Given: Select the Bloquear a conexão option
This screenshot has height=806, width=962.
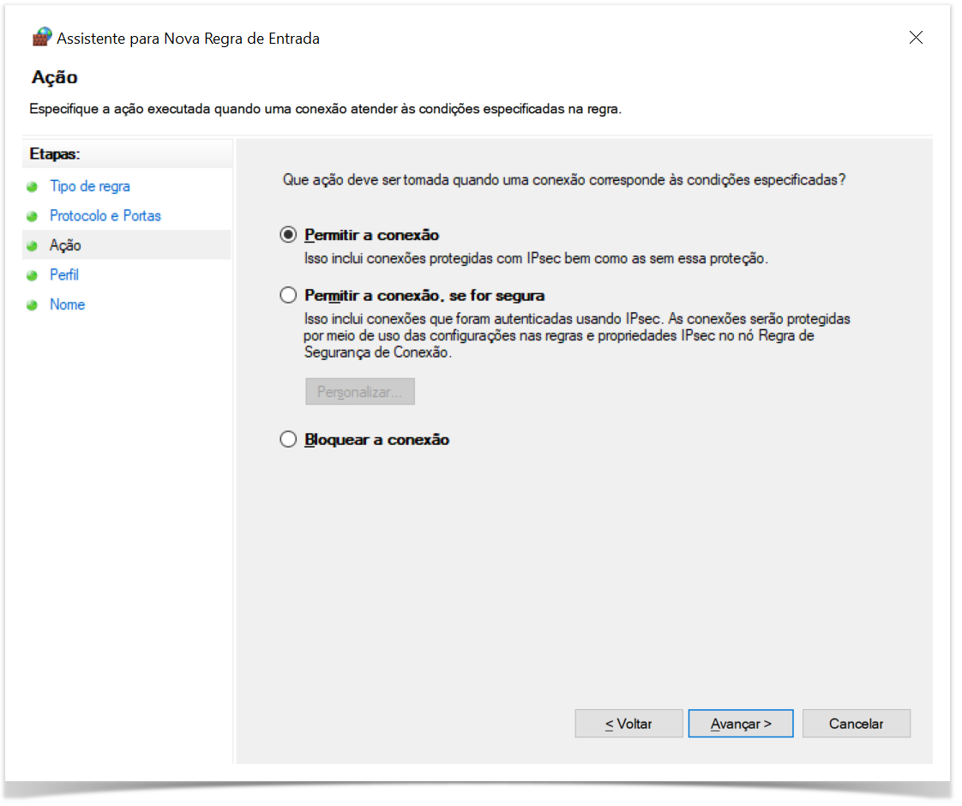Looking at the screenshot, I should point(289,440).
